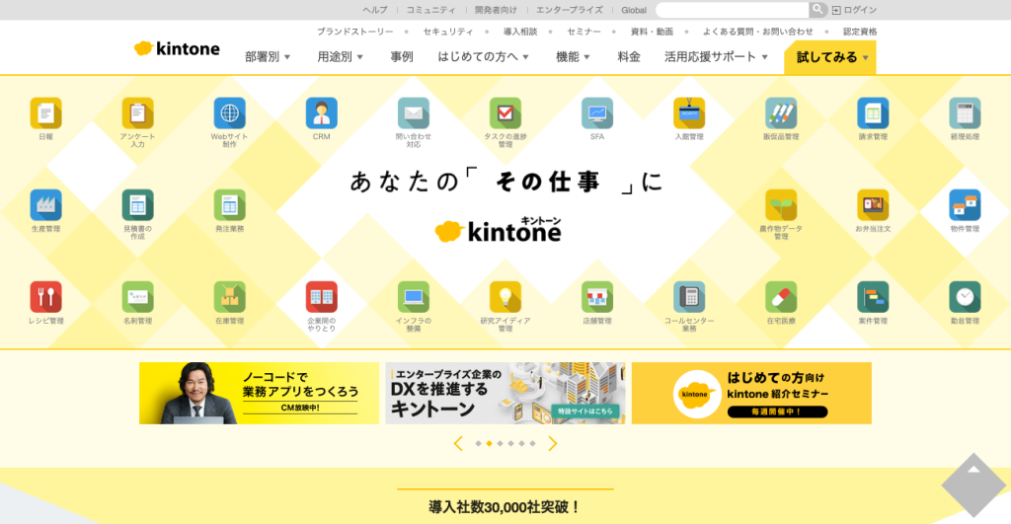Click the コミュニティ link
The image size is (1011, 524).
(430, 10)
